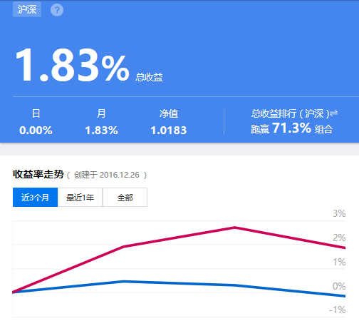Click the 1.83% total return figure
This screenshot has width=359, height=326.
click(73, 65)
